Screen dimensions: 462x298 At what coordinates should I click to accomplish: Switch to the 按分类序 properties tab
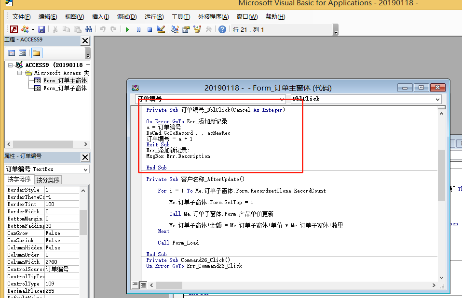click(x=48, y=180)
